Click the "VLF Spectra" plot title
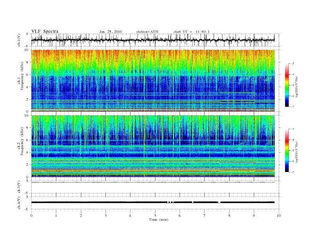This screenshot has height=242, width=314. point(45,31)
